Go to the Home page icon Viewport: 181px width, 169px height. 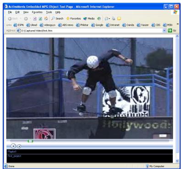click(x=46, y=19)
